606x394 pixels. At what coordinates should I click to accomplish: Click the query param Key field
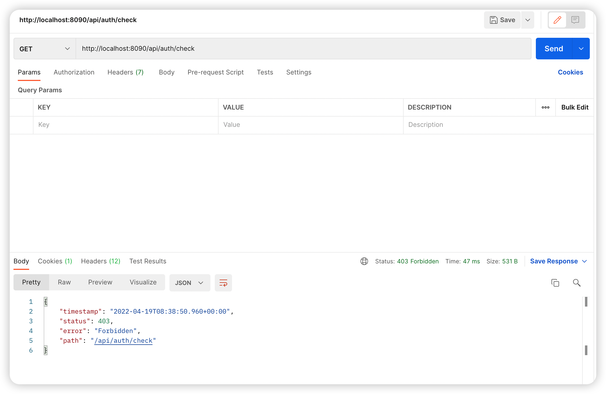point(125,125)
